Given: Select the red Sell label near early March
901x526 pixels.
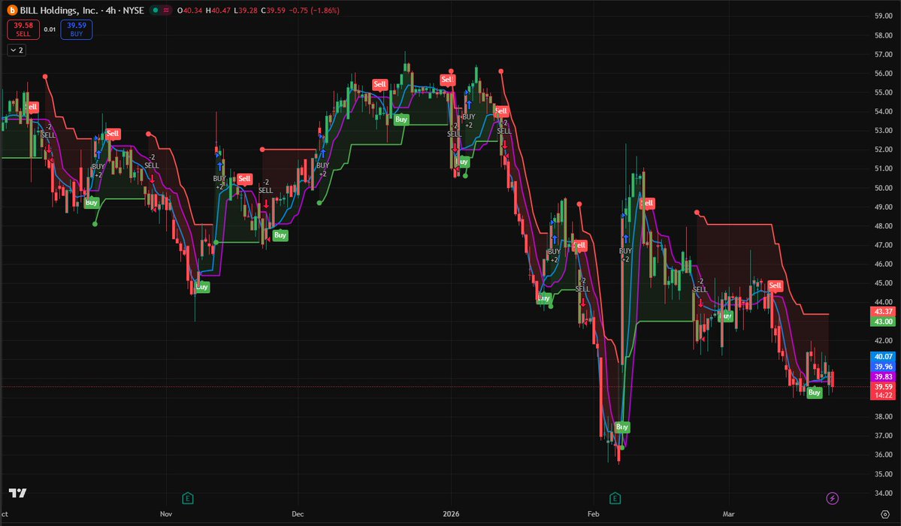Looking at the screenshot, I should click(775, 285).
